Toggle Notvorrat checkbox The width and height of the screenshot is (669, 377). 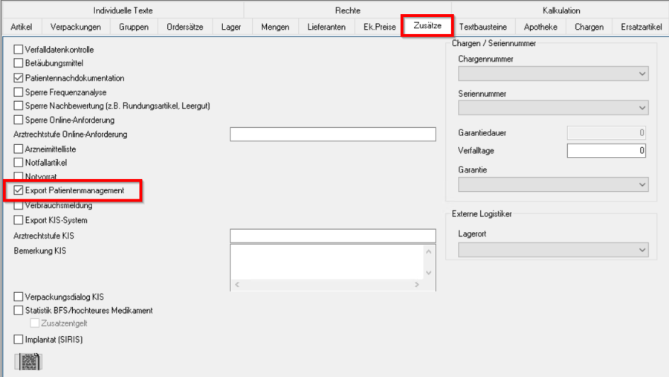[x=18, y=176]
